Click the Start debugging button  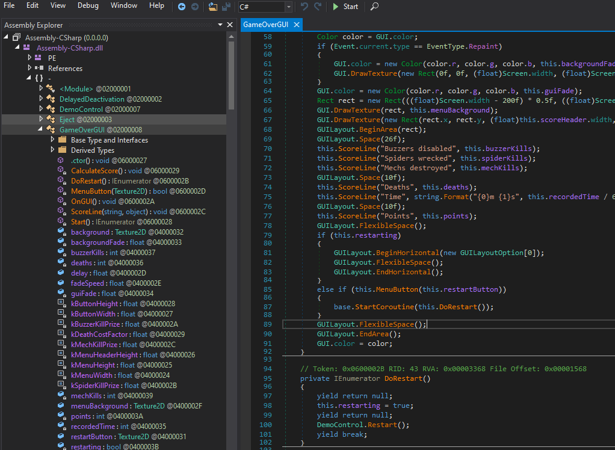pos(345,7)
